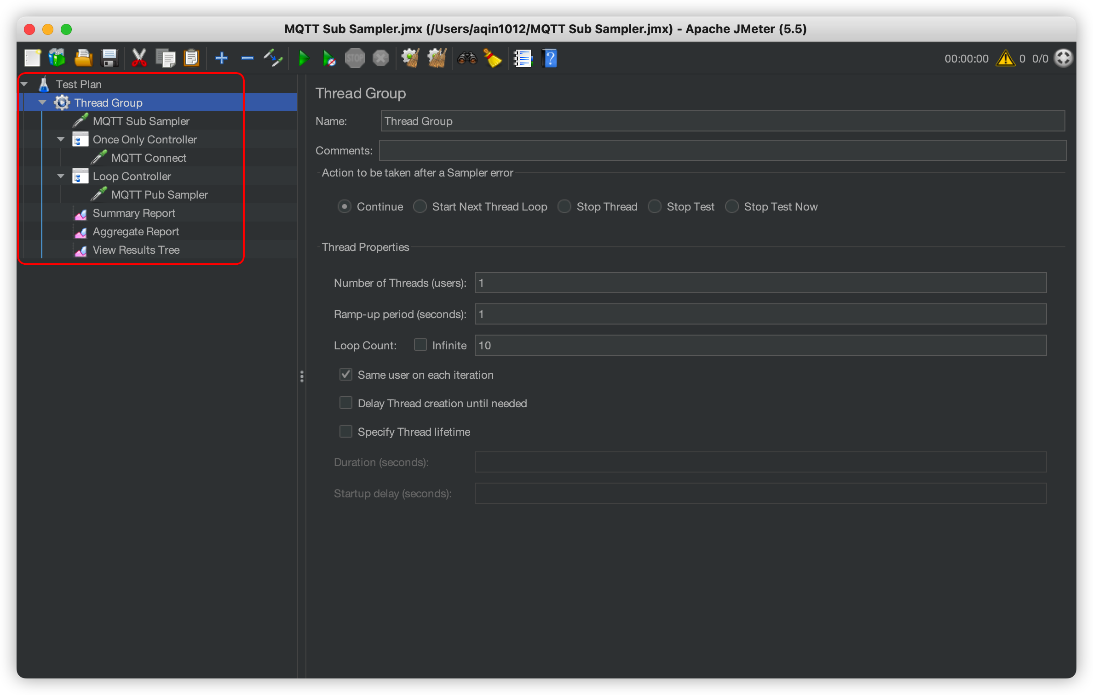Select the Stop Test Now radio button
The image size is (1093, 695).
tap(731, 206)
